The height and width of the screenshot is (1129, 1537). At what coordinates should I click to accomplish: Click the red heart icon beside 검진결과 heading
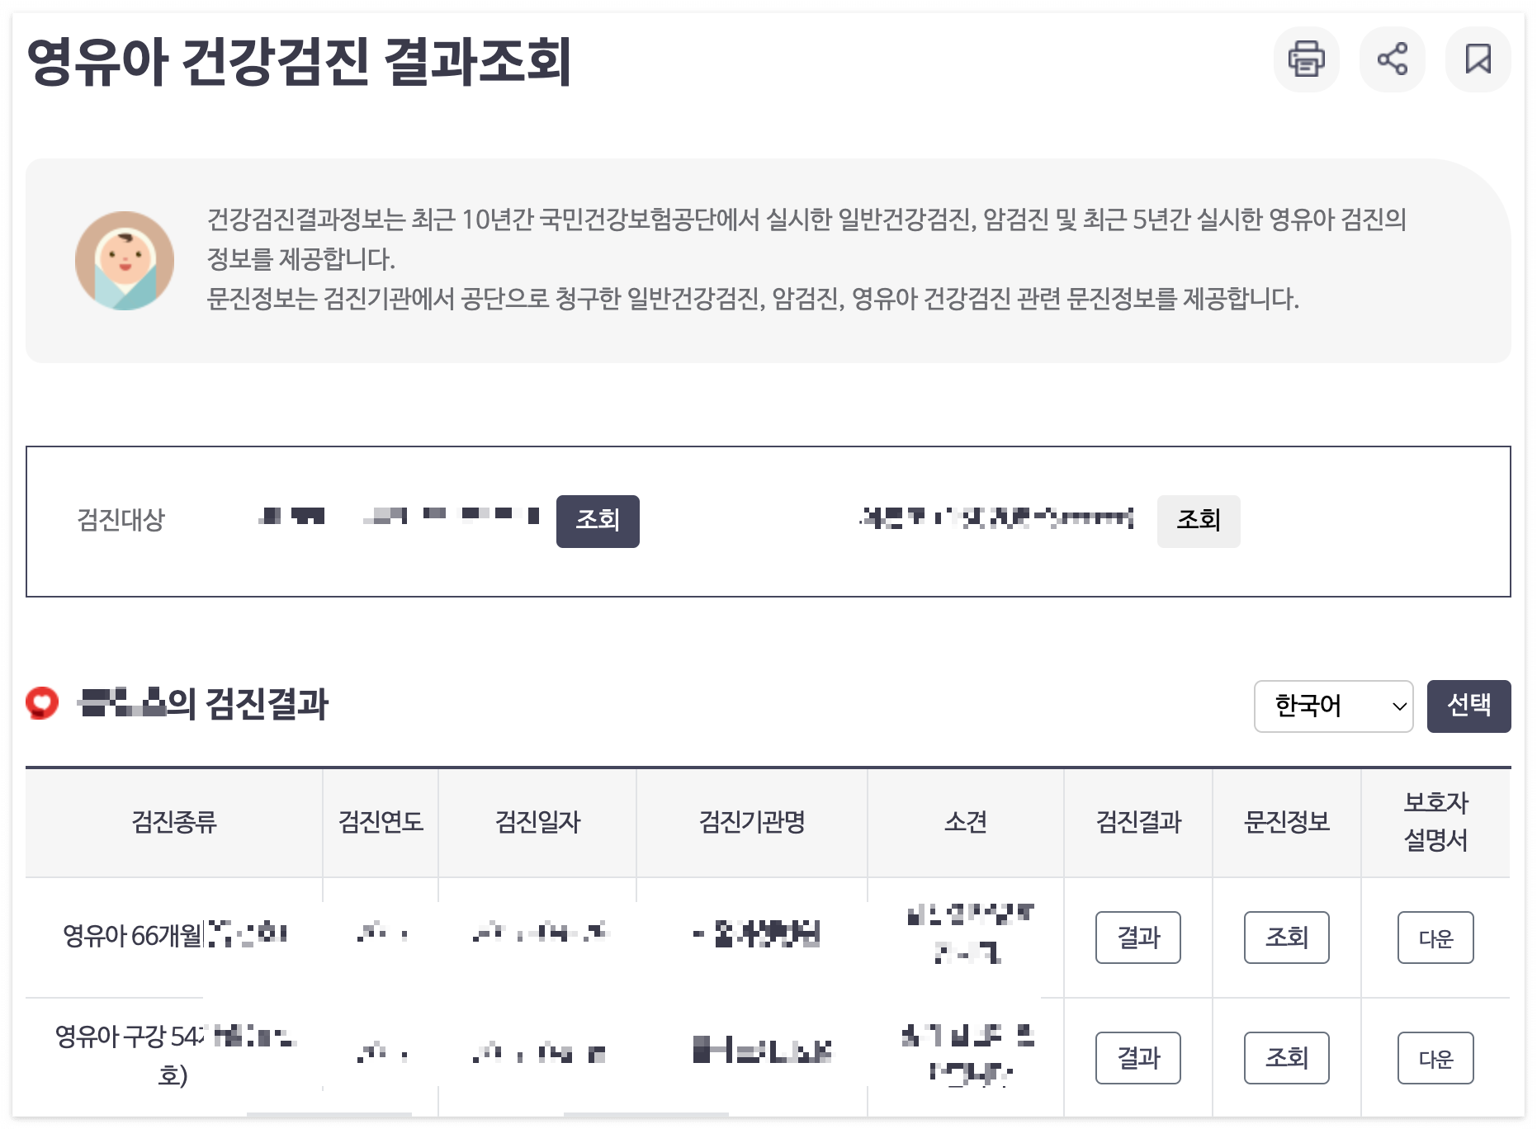[42, 703]
